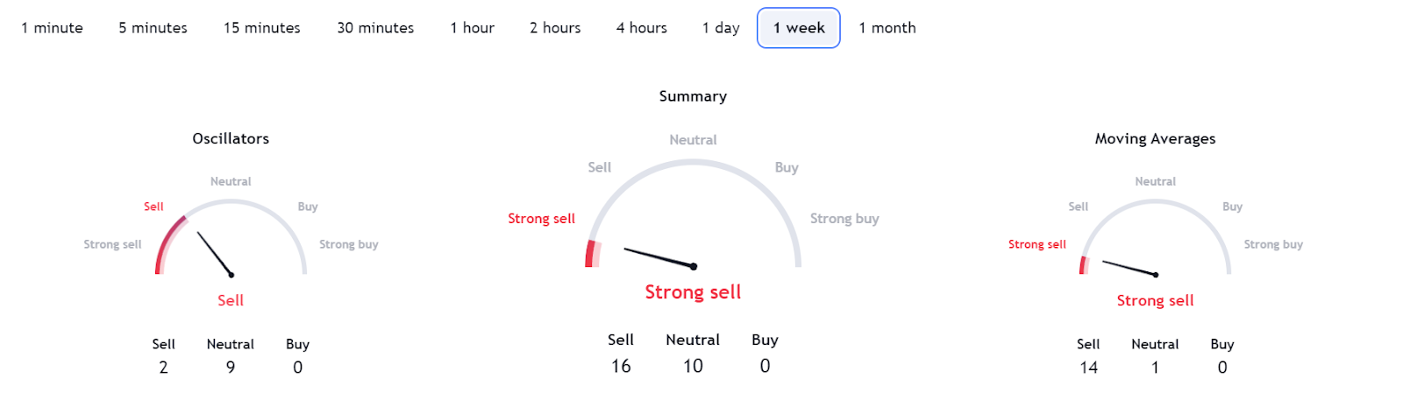Click the active 1 week tab
Screen dimensions: 1403x393
[x=798, y=28]
